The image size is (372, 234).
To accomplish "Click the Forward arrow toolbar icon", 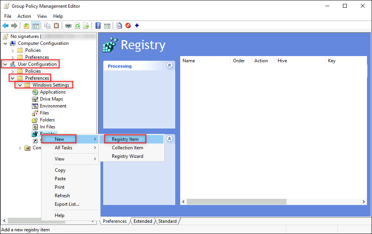I will 14,26.
